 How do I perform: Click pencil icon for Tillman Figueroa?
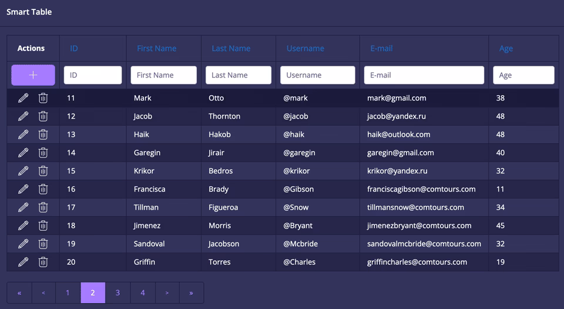tap(23, 207)
